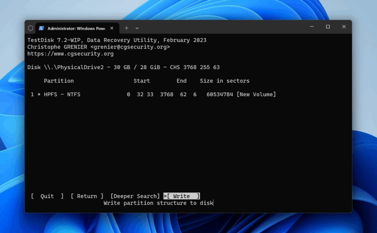377x233 pixels.
Task: Click the Write partition structure to disk hint
Action: pos(158,203)
